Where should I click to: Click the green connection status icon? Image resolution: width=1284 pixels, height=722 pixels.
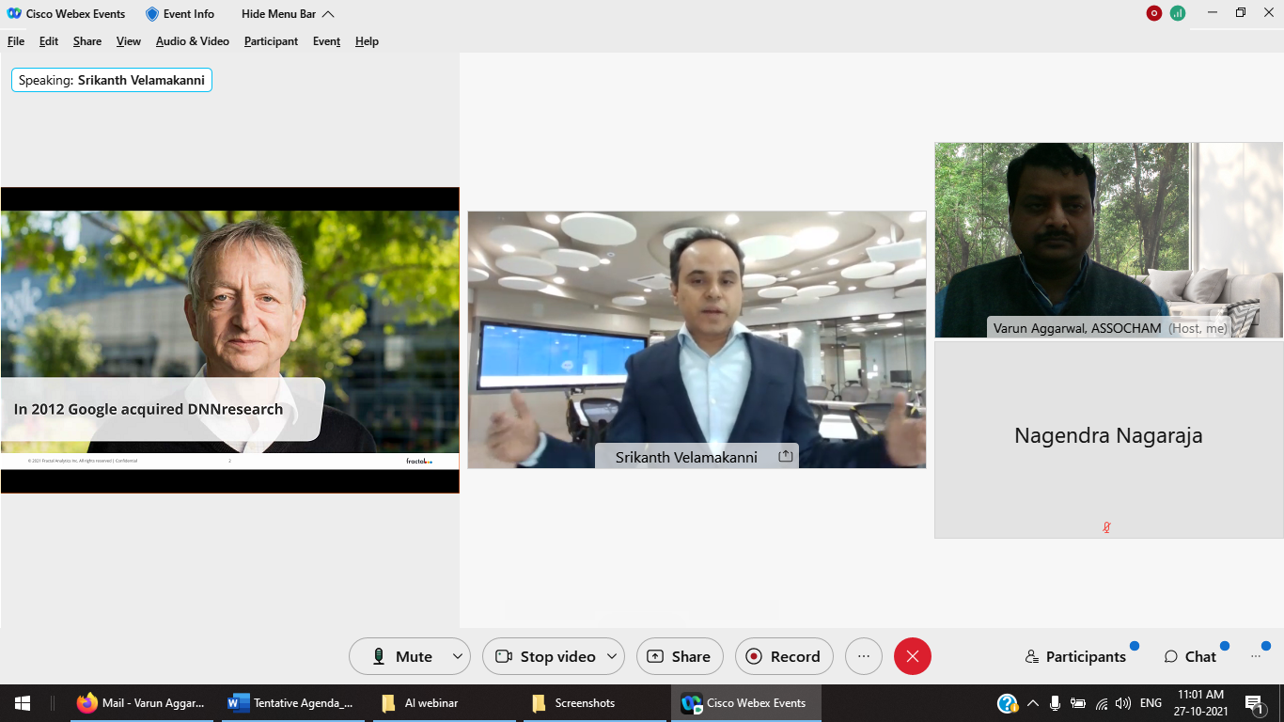(1177, 13)
